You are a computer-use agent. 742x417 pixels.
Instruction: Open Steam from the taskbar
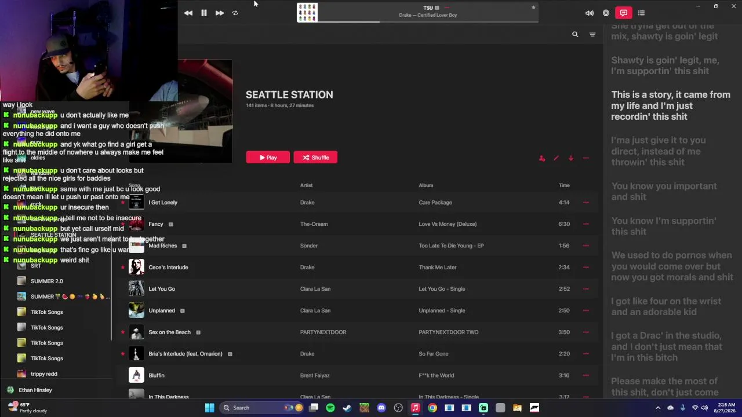tap(347, 408)
